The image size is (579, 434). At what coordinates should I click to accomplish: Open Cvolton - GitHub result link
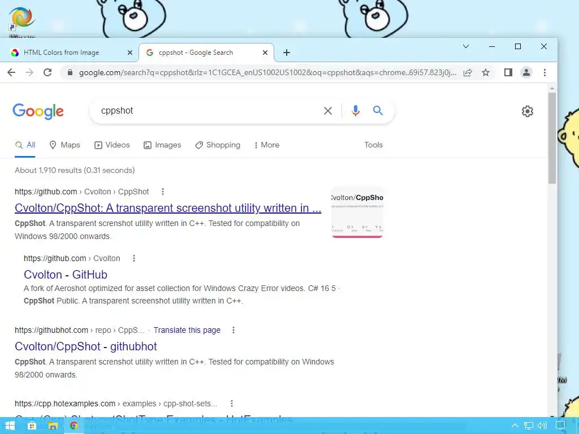(66, 275)
